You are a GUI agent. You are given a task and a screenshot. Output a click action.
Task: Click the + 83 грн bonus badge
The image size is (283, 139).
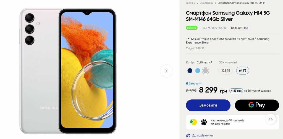click(x=236, y=91)
